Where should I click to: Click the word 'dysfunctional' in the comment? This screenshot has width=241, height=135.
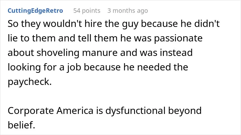pyautogui.click(x=135, y=111)
